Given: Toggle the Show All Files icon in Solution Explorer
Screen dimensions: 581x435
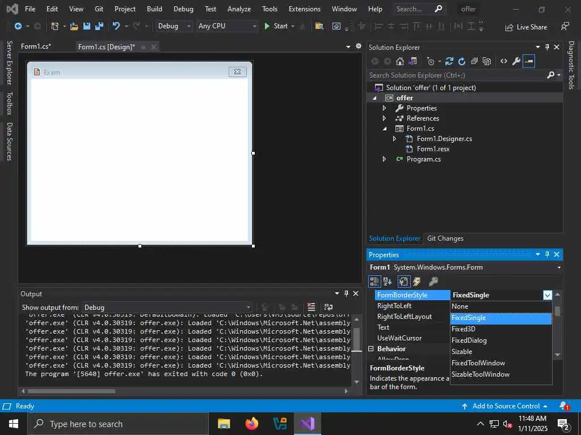Looking at the screenshot, I should point(487,61).
